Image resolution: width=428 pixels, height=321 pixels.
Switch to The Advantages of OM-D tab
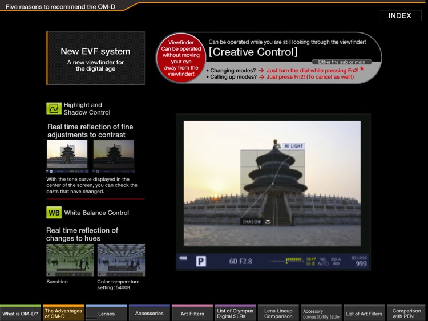pyautogui.click(x=63, y=313)
